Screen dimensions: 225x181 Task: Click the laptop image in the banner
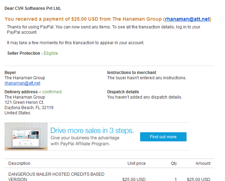(x=26, y=136)
